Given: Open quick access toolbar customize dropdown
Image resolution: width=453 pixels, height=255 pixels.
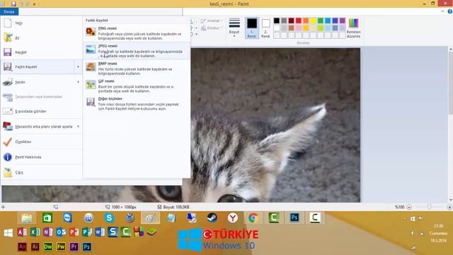Looking at the screenshot, I should tap(35, 4).
